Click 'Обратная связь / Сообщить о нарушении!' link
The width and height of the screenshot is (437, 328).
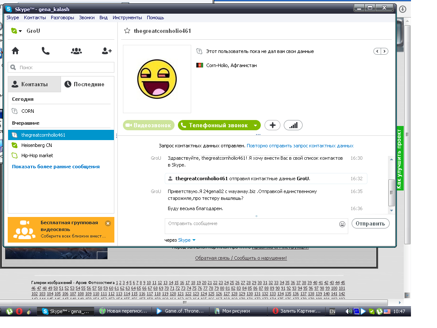click(x=241, y=258)
